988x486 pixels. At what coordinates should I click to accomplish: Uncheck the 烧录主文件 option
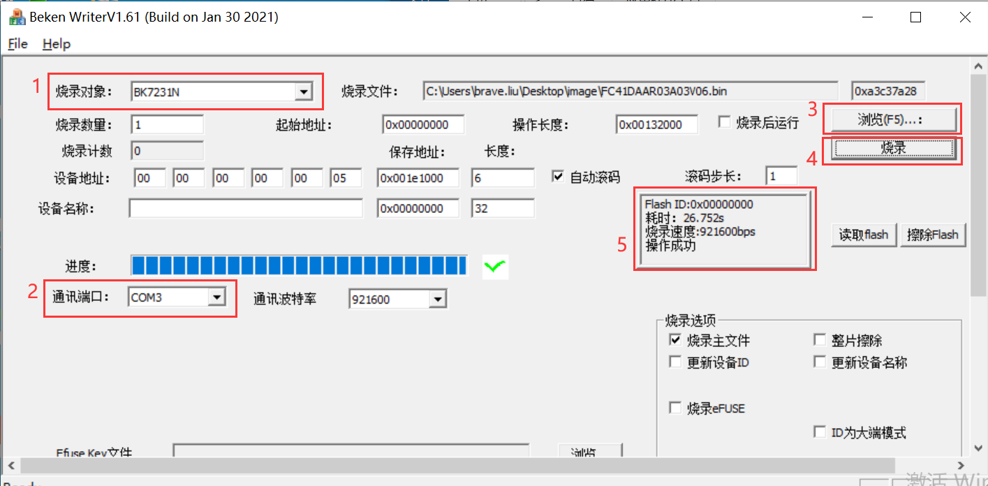tap(675, 340)
